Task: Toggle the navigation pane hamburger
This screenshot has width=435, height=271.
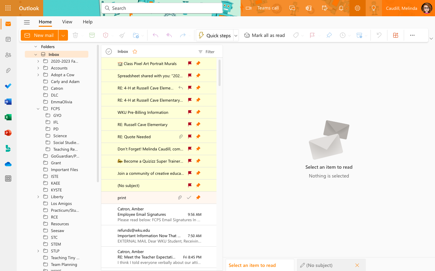Action: point(27,22)
